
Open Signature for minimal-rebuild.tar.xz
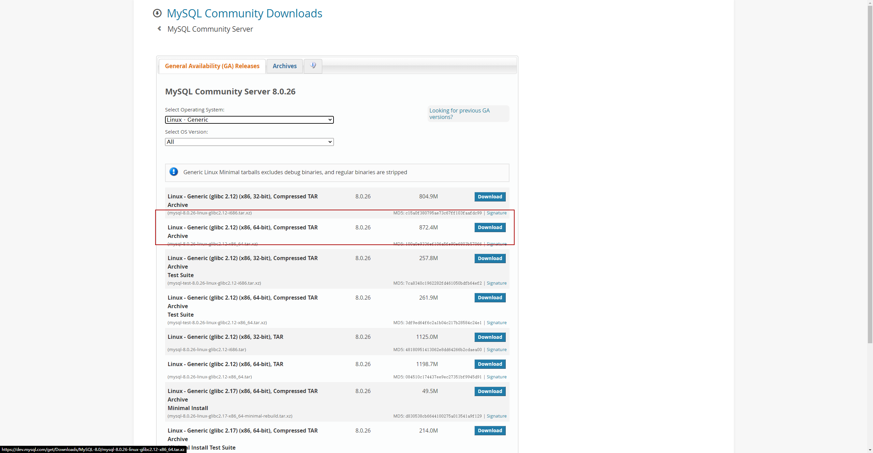(497, 416)
